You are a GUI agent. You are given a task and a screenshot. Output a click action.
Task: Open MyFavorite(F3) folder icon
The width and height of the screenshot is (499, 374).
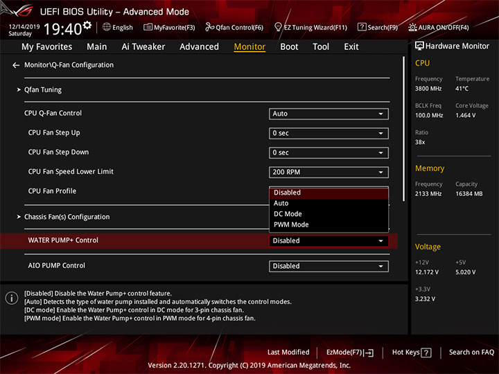coord(148,27)
